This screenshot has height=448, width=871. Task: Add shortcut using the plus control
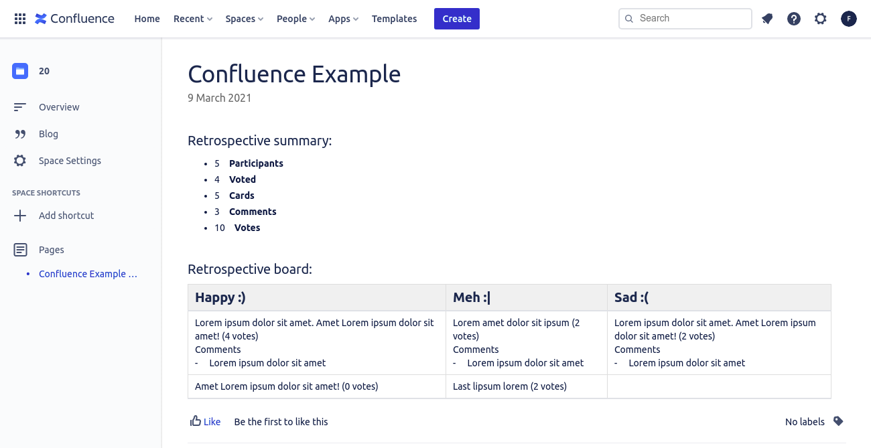pos(20,215)
